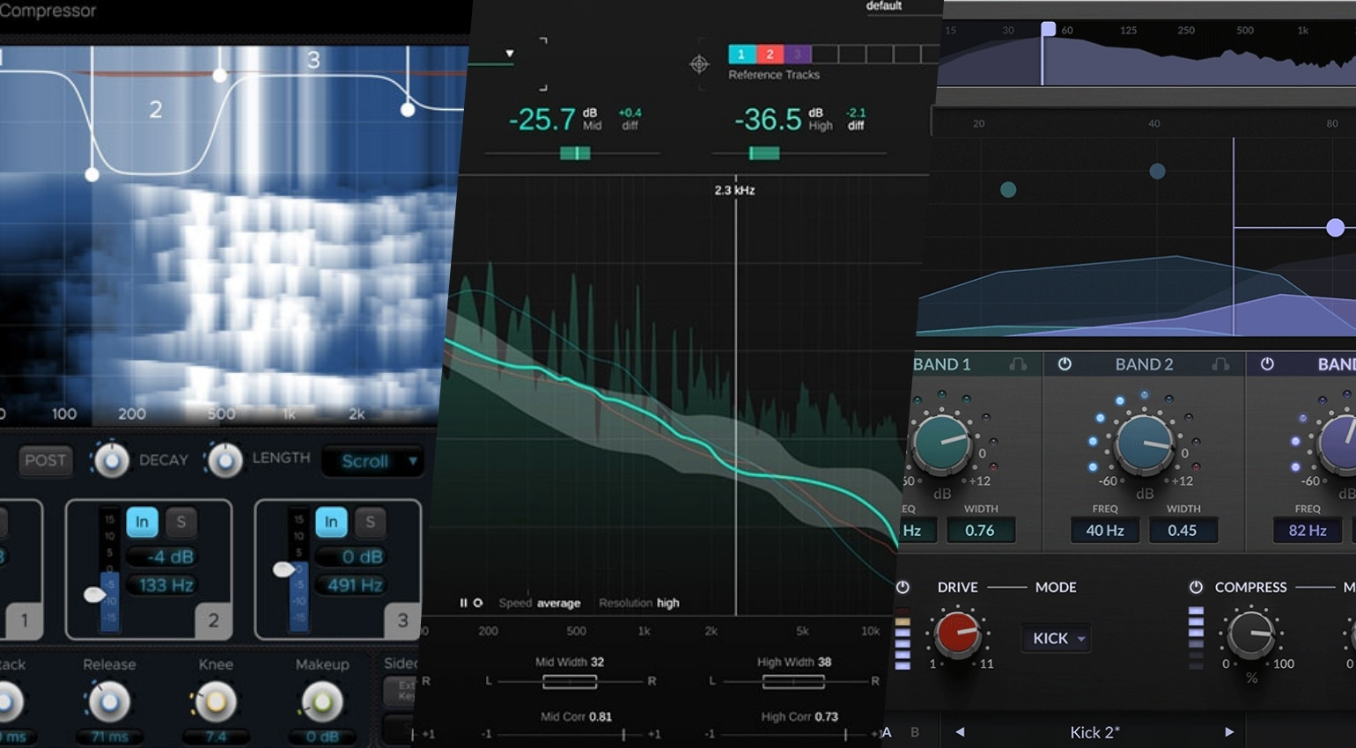Go to next preset with right arrow
The height and width of the screenshot is (748, 1356).
(1229, 731)
